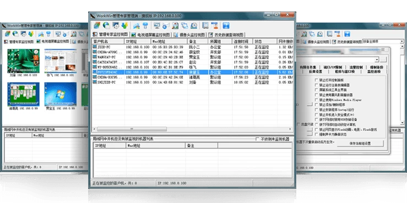Switch to 管理专家监控视图 tab in center window
The image size is (407, 203).
point(111,35)
